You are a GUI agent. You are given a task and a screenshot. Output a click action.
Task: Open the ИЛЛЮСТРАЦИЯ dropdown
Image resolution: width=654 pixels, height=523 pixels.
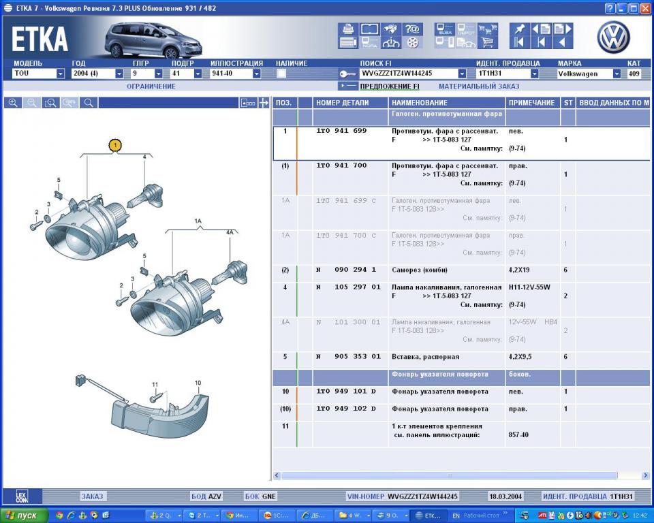tap(257, 74)
